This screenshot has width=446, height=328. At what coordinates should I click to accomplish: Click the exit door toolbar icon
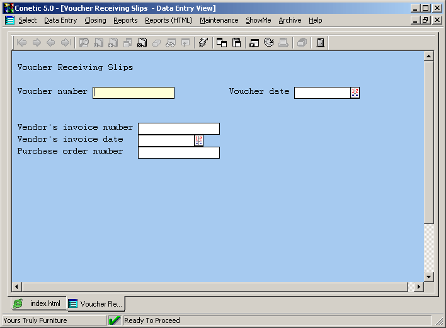coord(321,43)
